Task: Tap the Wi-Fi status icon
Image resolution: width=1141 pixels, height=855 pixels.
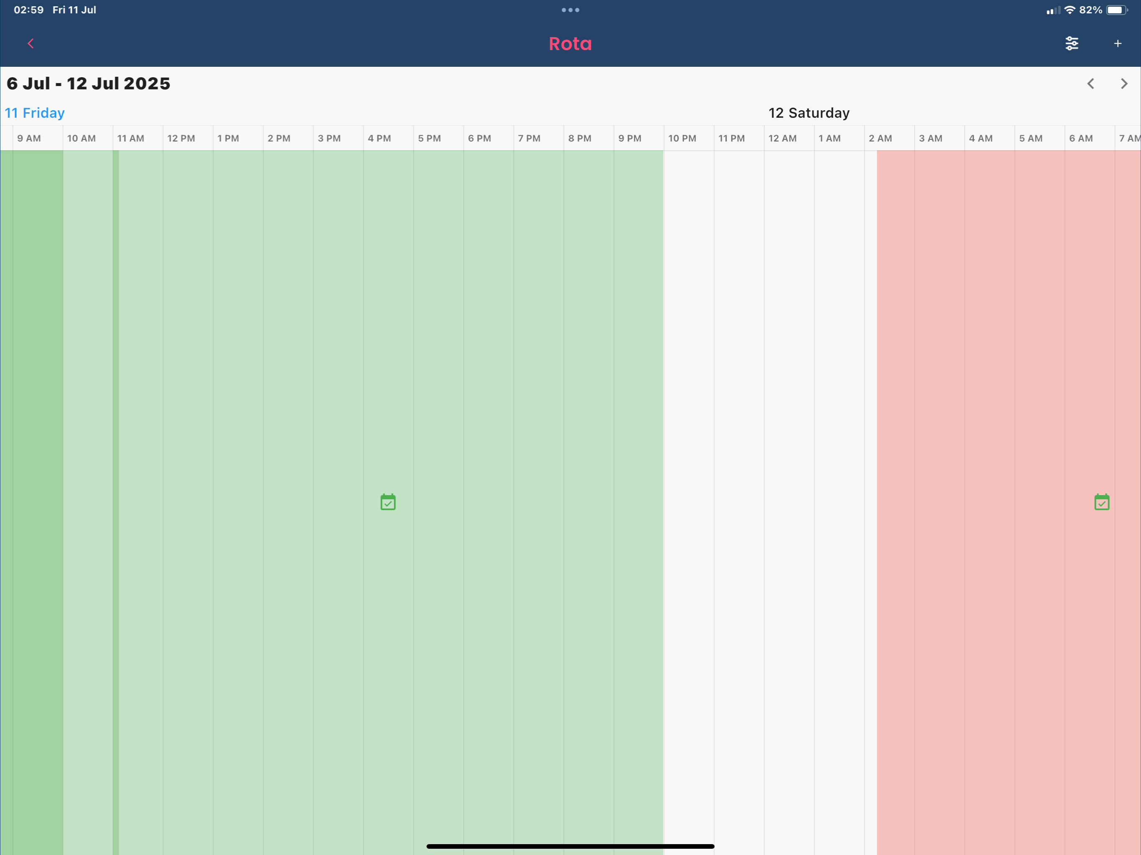Action: [1069, 10]
